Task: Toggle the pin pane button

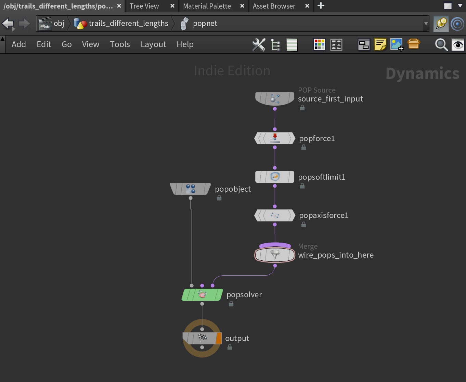Action: coord(441,24)
